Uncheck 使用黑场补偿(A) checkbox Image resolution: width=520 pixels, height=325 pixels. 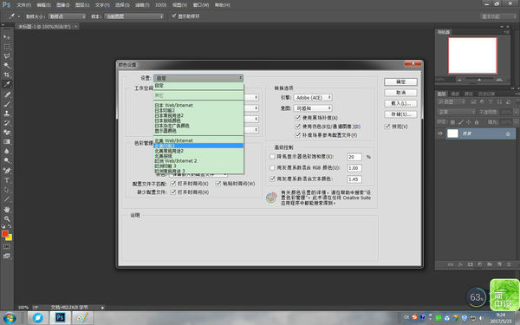click(297, 118)
